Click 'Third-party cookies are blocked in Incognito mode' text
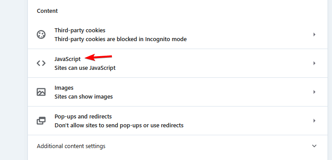The height and width of the screenshot is (160, 332). coord(121,39)
